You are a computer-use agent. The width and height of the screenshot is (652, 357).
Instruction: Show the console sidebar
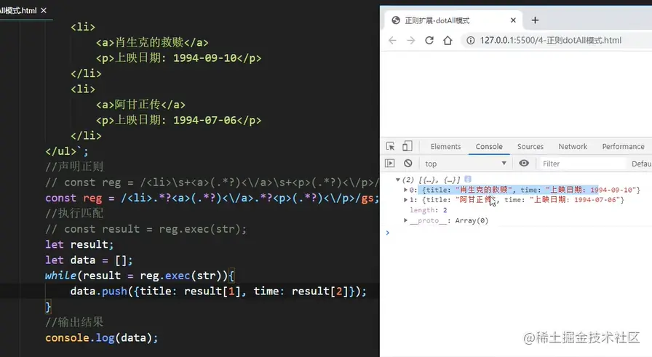(389, 164)
